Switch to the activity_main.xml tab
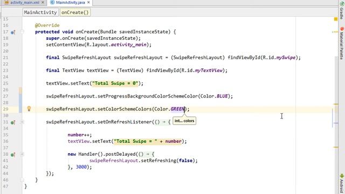Screen dimensions: 345x194 click(x=24, y=2)
